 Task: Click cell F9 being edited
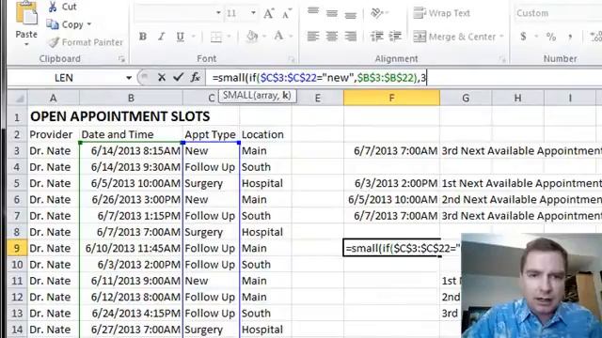click(391, 248)
